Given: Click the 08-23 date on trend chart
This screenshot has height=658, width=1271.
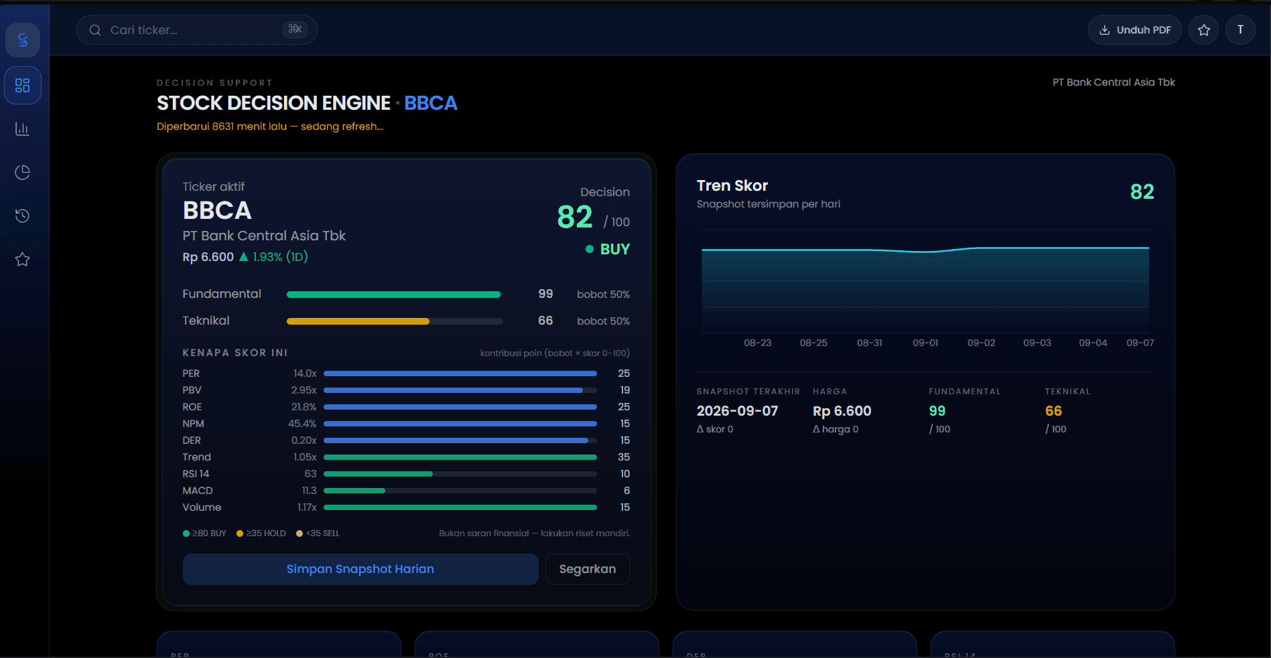Looking at the screenshot, I should pyautogui.click(x=758, y=343).
